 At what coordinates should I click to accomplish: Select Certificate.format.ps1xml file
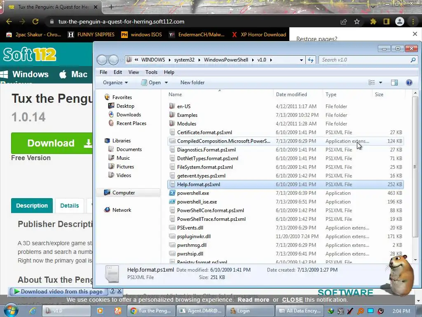coord(285,132)
